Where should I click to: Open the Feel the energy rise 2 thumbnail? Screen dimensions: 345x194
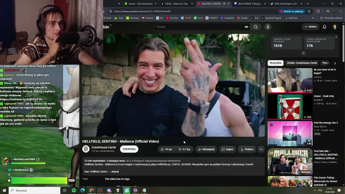click(x=290, y=133)
